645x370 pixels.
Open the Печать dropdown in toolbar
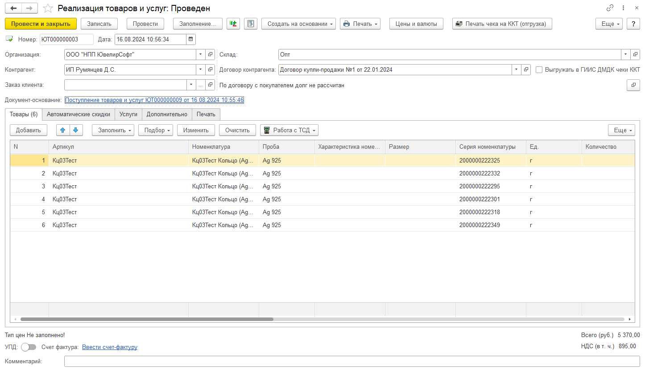coord(360,24)
